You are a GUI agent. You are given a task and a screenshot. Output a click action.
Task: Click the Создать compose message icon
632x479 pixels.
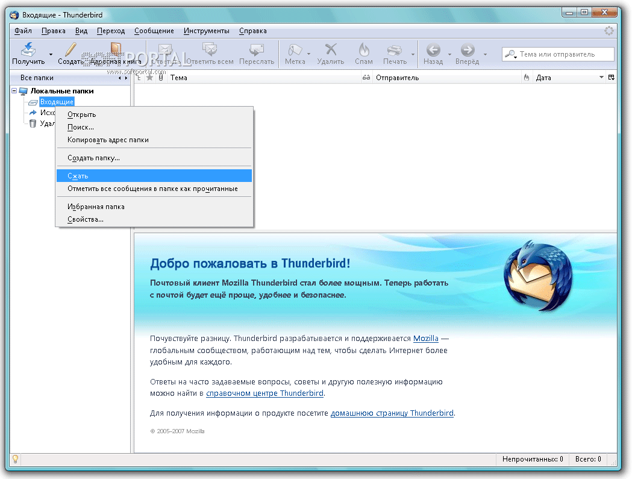coord(70,49)
